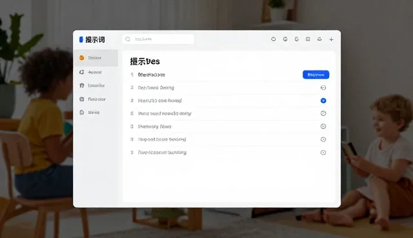
Task: Open the bottom sidebar item with the page icon
Action: pos(96,113)
